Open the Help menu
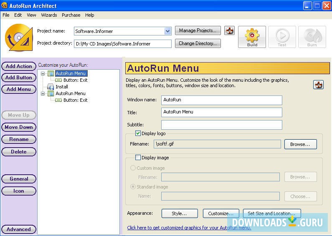 (x=89, y=15)
